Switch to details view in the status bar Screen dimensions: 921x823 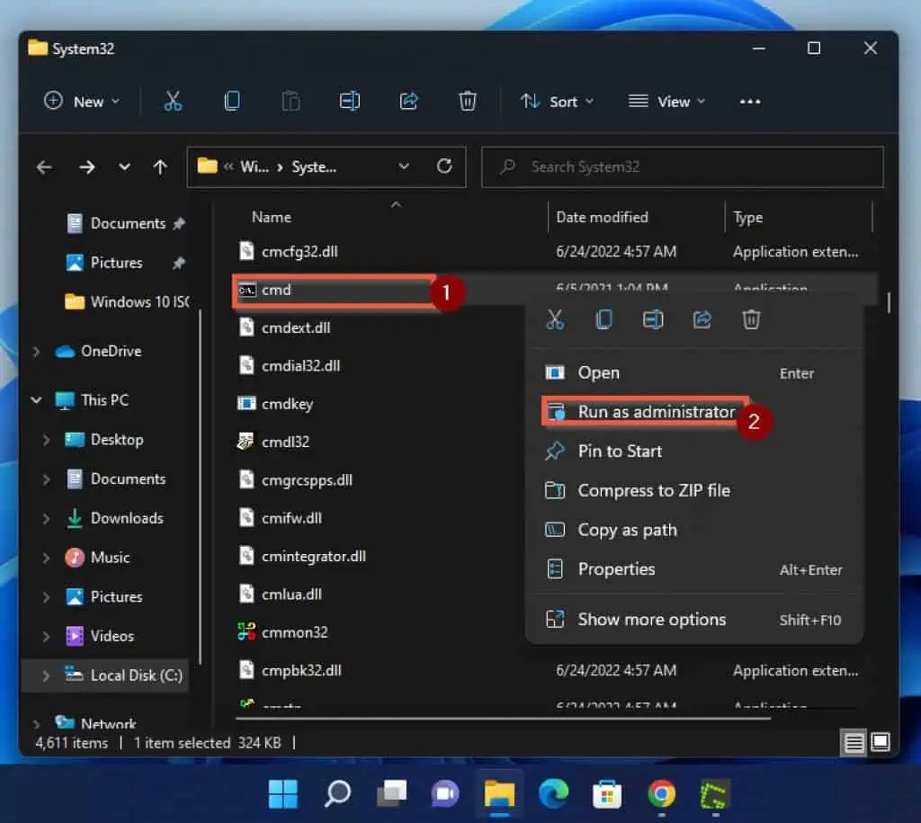[x=854, y=742]
